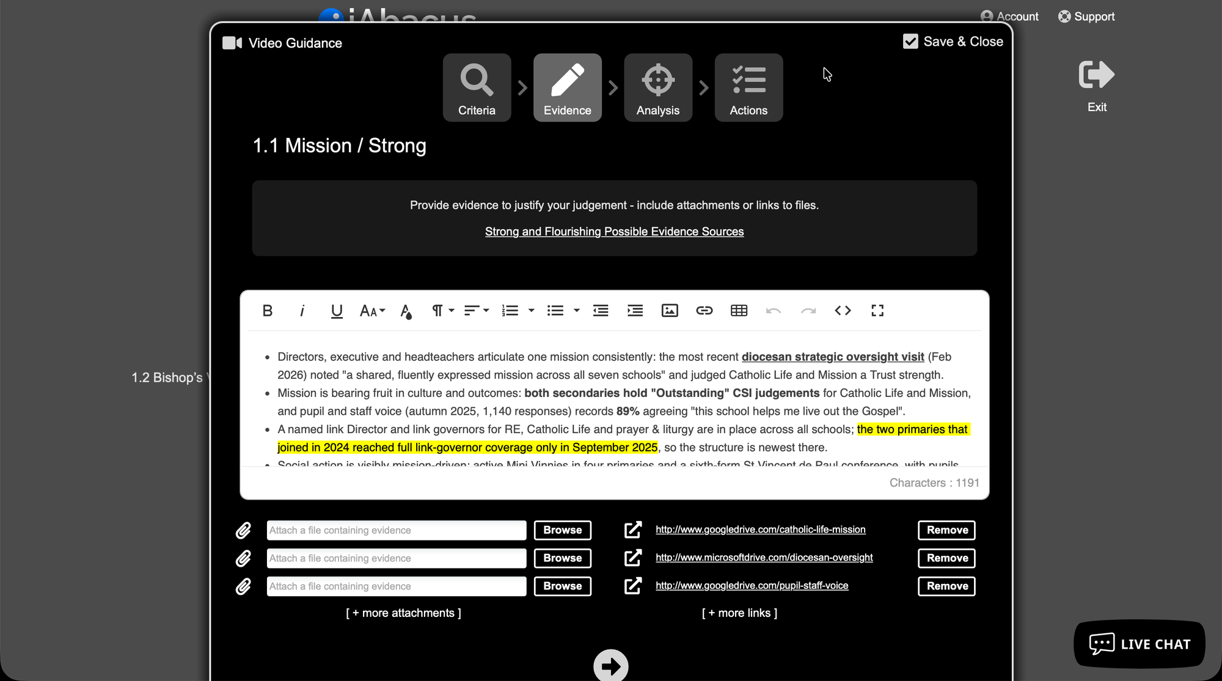The width and height of the screenshot is (1222, 681).
Task: Switch to code view
Action: [x=843, y=311]
